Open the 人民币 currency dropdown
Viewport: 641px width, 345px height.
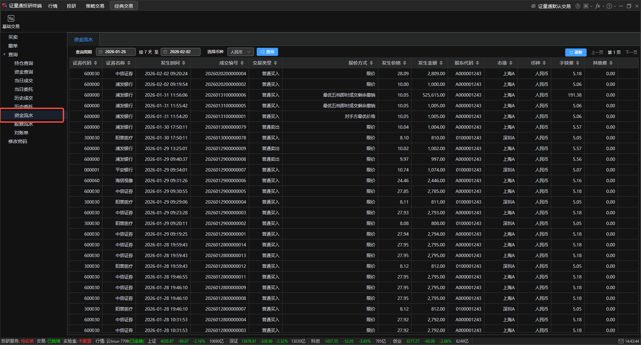[240, 52]
